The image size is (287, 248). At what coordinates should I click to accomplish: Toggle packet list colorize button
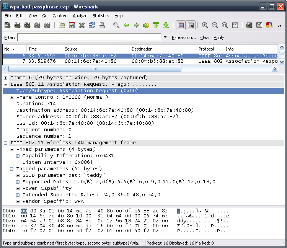pyautogui.click(x=181, y=25)
